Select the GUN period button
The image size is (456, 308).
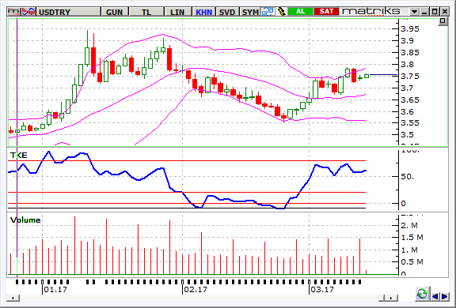pyautogui.click(x=115, y=12)
